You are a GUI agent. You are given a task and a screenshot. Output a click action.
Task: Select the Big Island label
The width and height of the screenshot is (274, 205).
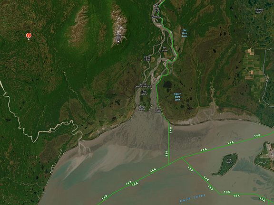click(x=145, y=93)
